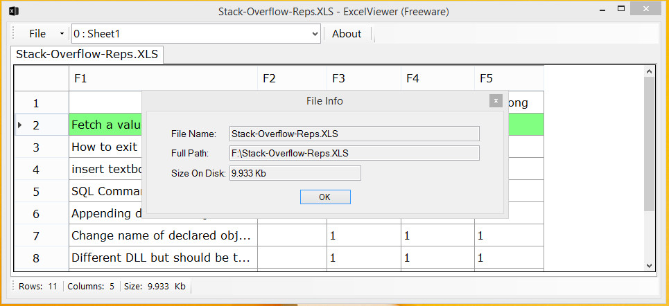
Task: Open the About menu item
Action: (347, 34)
